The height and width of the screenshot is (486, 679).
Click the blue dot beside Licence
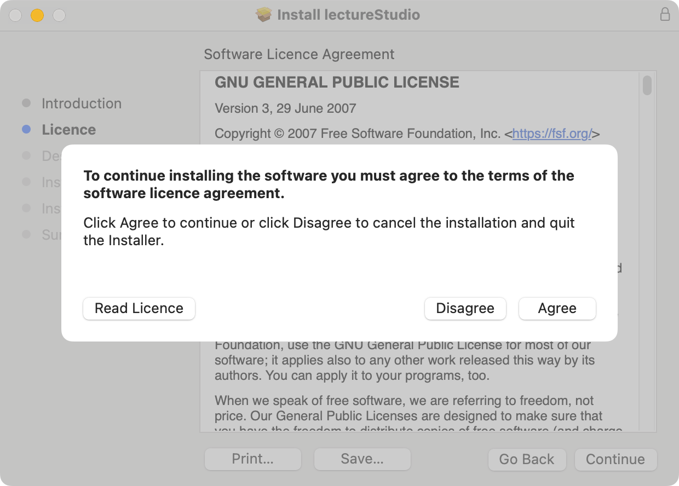[26, 129]
